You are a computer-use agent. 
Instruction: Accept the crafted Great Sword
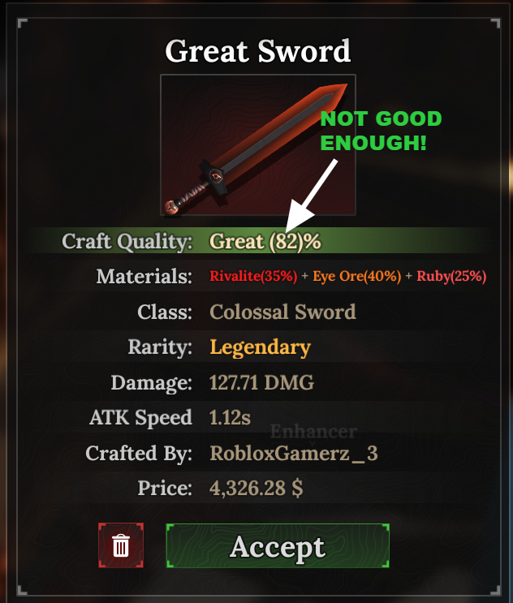point(278,545)
